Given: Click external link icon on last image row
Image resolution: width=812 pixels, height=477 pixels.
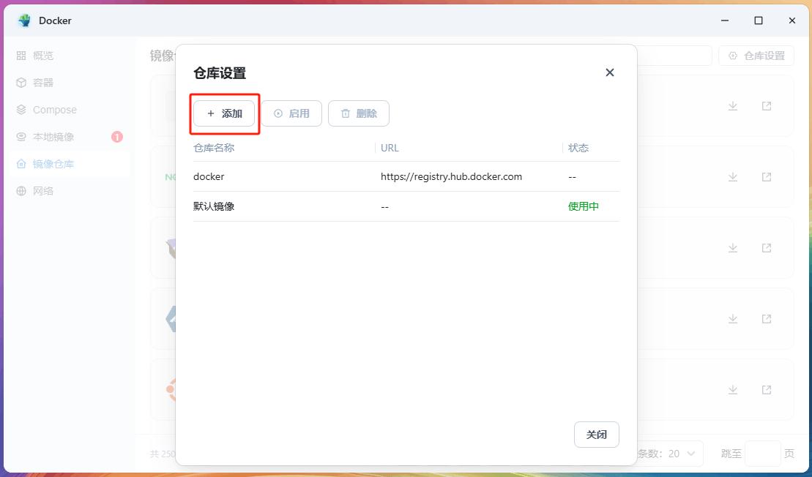Looking at the screenshot, I should [767, 390].
